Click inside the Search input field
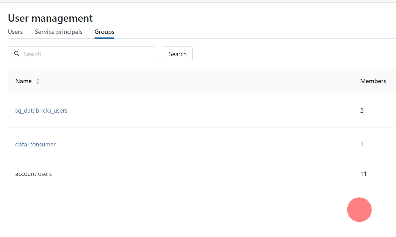 pyautogui.click(x=81, y=54)
